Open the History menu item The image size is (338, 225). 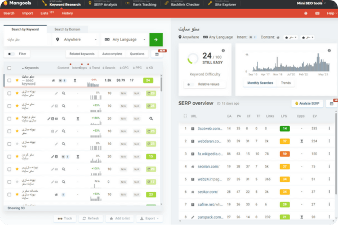67,13
